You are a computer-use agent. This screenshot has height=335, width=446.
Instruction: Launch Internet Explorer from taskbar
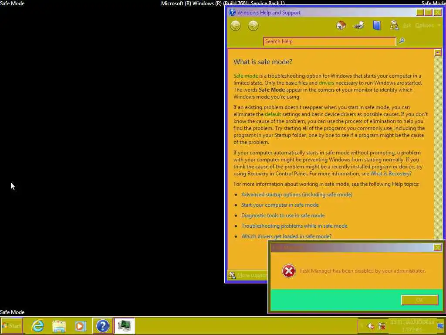point(37,325)
